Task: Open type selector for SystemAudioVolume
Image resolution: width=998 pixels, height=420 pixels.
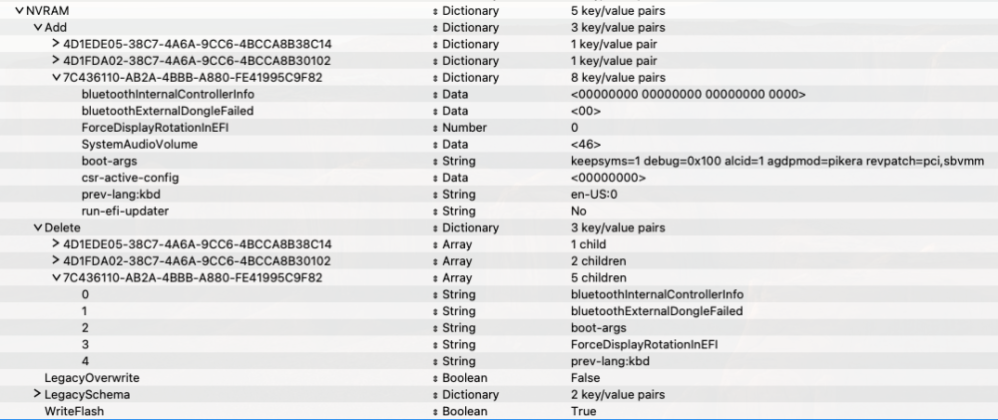Action: coord(435,145)
